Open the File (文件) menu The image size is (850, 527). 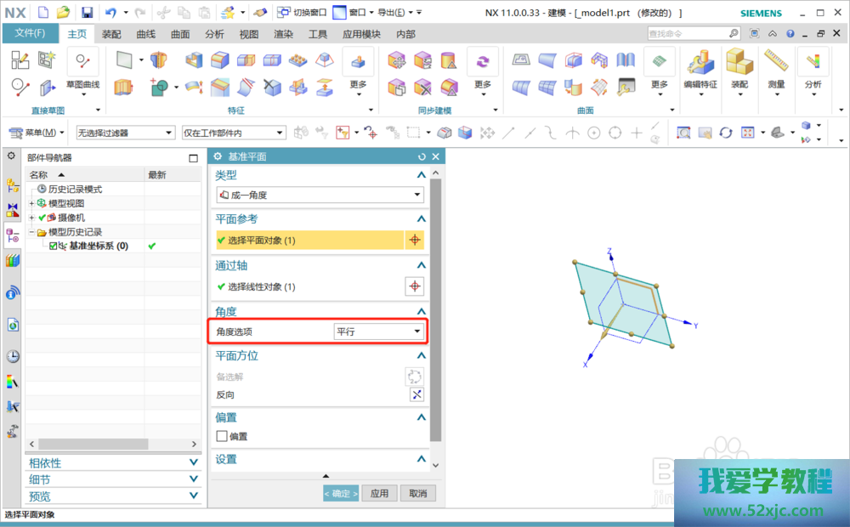(31, 34)
